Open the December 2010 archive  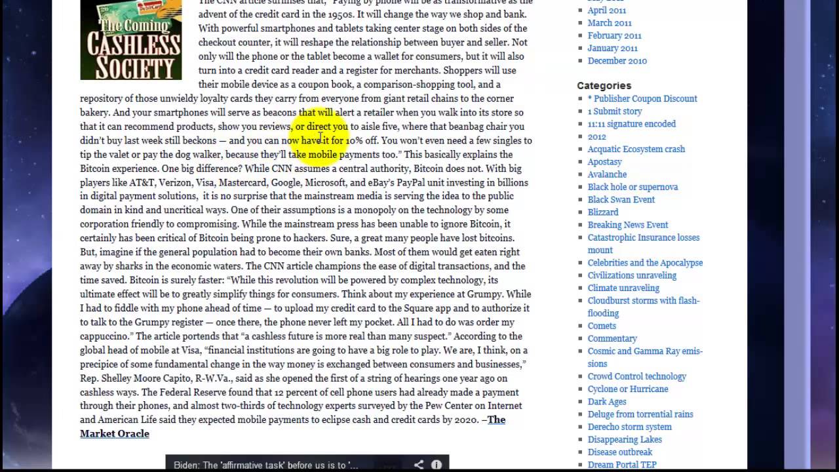(x=617, y=60)
